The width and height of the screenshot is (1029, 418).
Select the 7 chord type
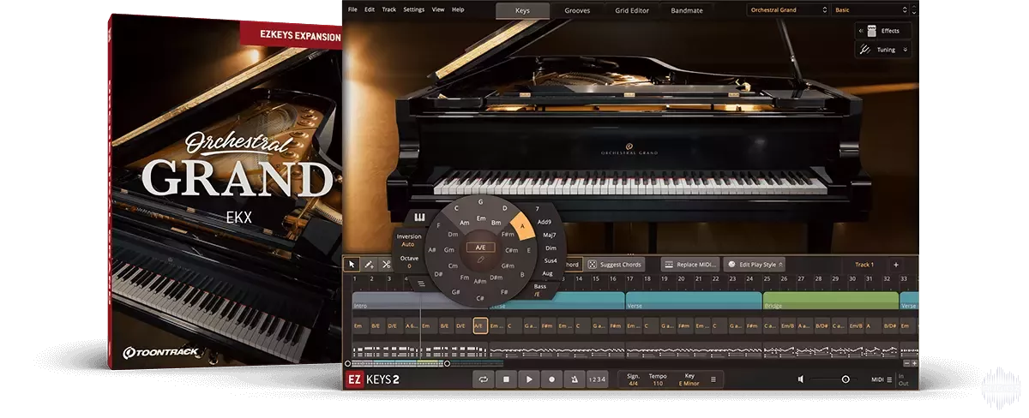[537, 208]
